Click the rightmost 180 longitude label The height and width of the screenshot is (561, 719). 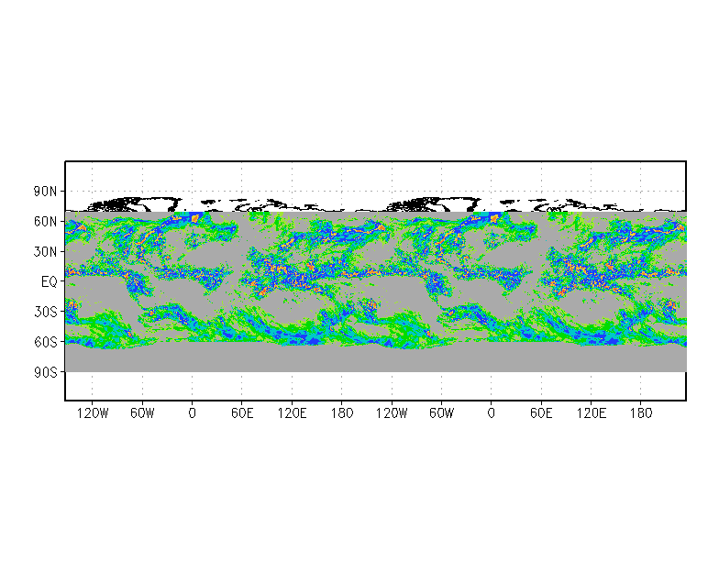click(x=641, y=413)
